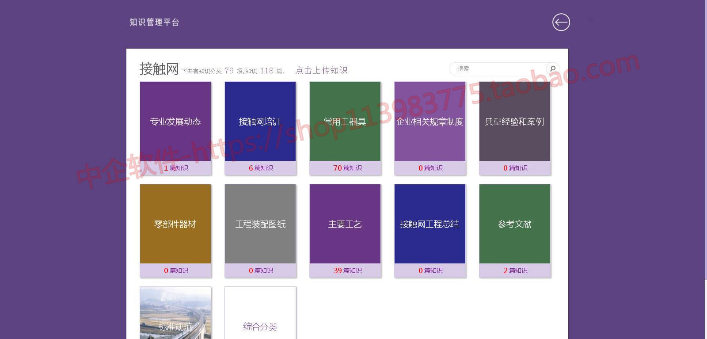707x339 pixels.
Task: Click the search magnifier icon
Action: (553, 69)
